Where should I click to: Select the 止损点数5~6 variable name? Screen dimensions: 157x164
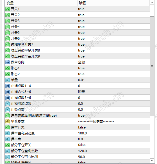coord(21,98)
